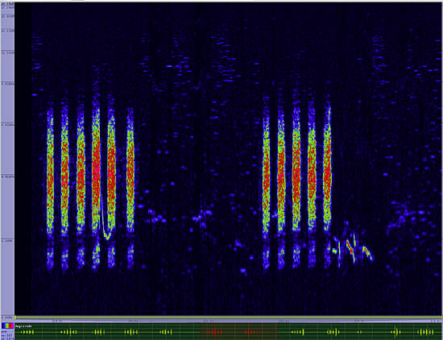
Task: Click the red highlighted region in the waveform overview
Action: click(x=239, y=332)
